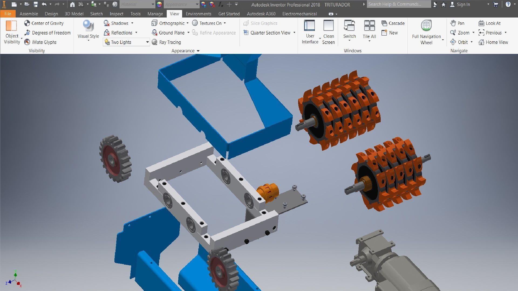Click the XYZ axis triad indicator
518x291 pixels.
click(x=13, y=279)
